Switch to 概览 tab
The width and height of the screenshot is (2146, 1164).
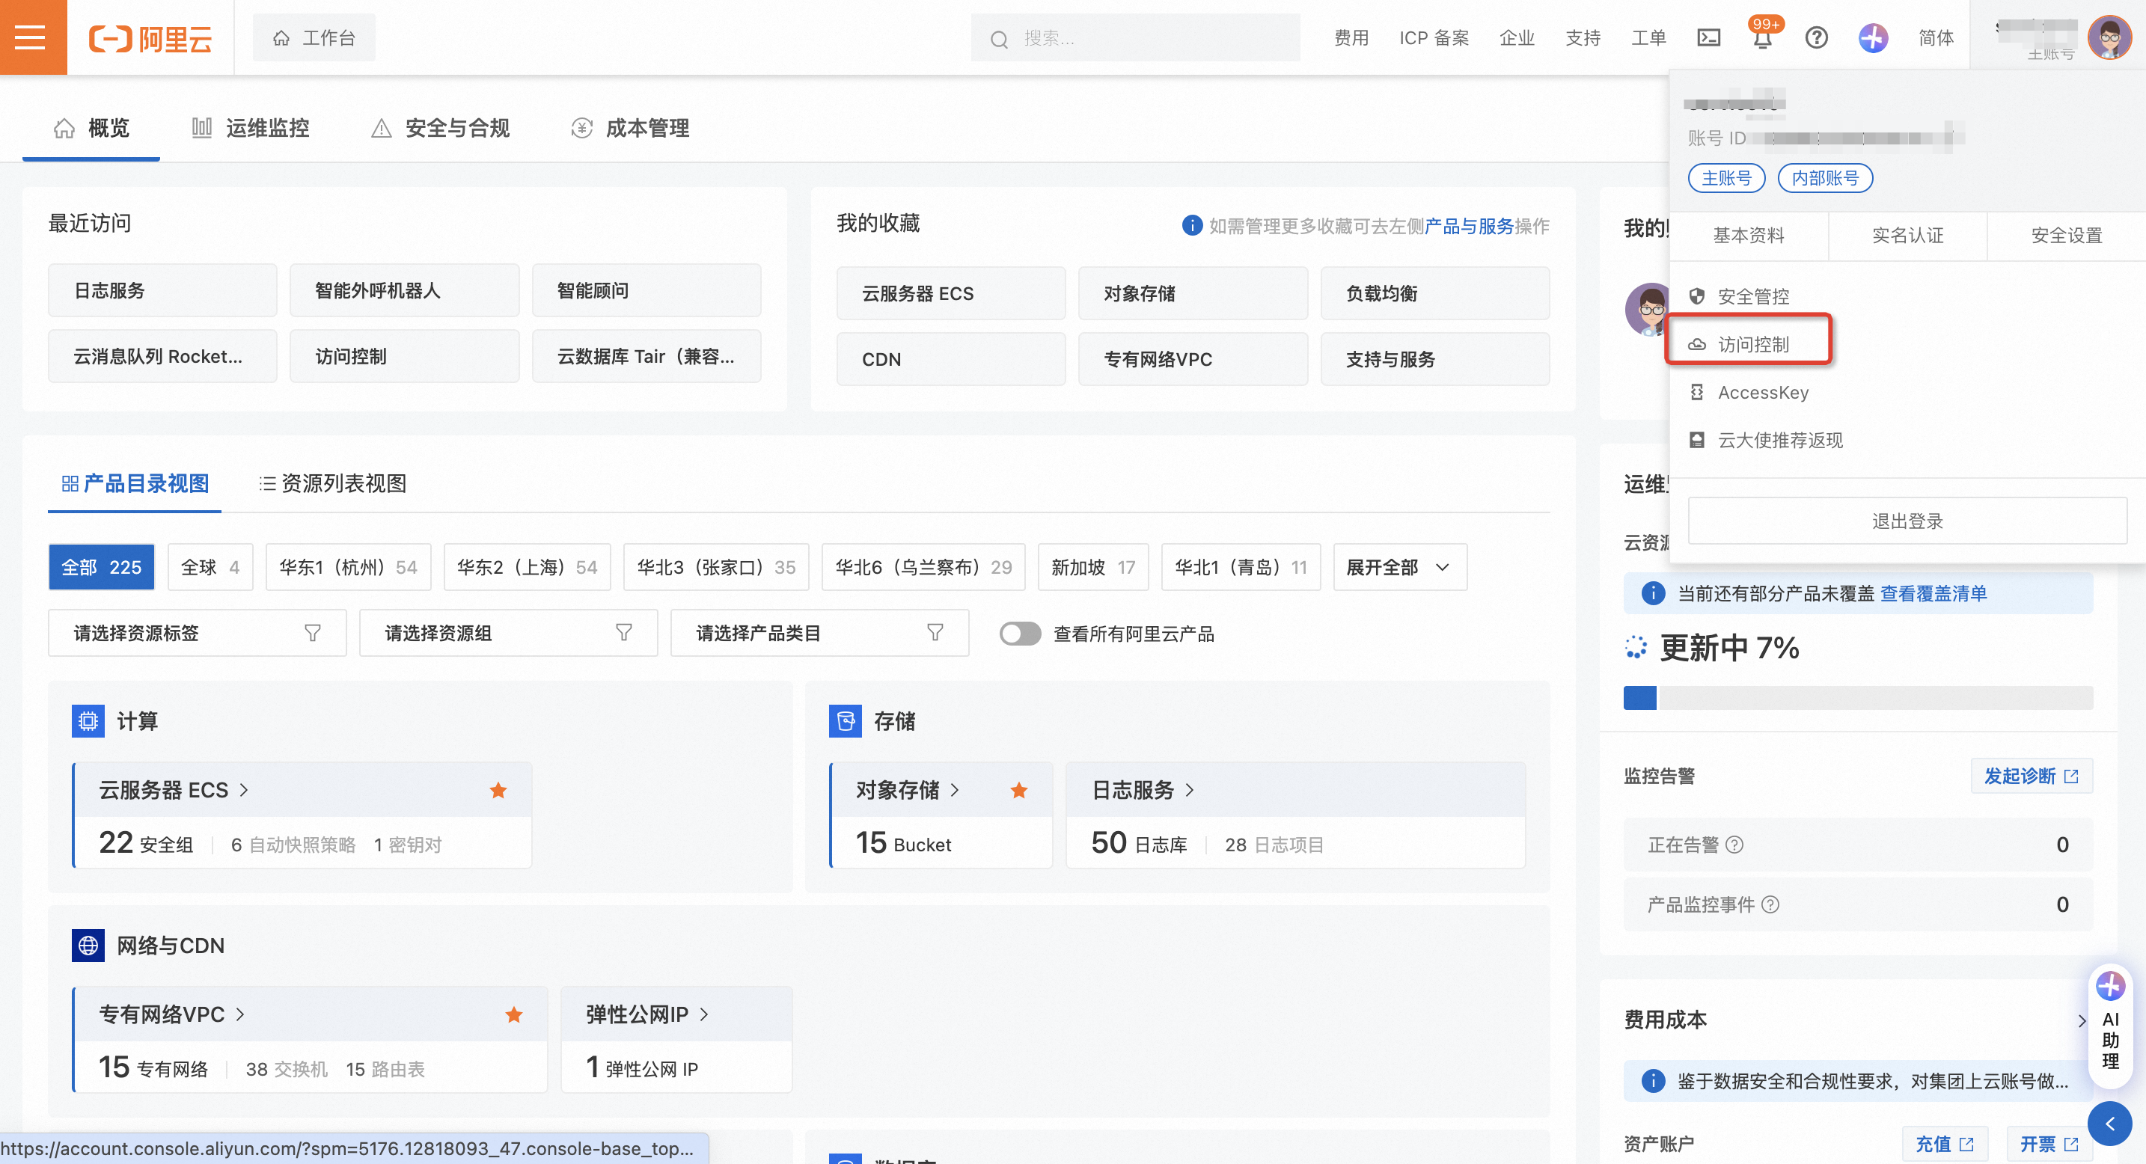click(91, 128)
